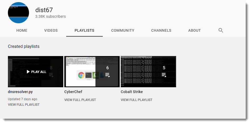Click the dist67 channel avatar

[x=18, y=13]
